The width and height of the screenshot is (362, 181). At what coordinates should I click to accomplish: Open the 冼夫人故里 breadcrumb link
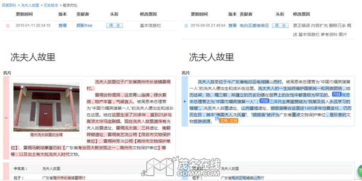30,5
